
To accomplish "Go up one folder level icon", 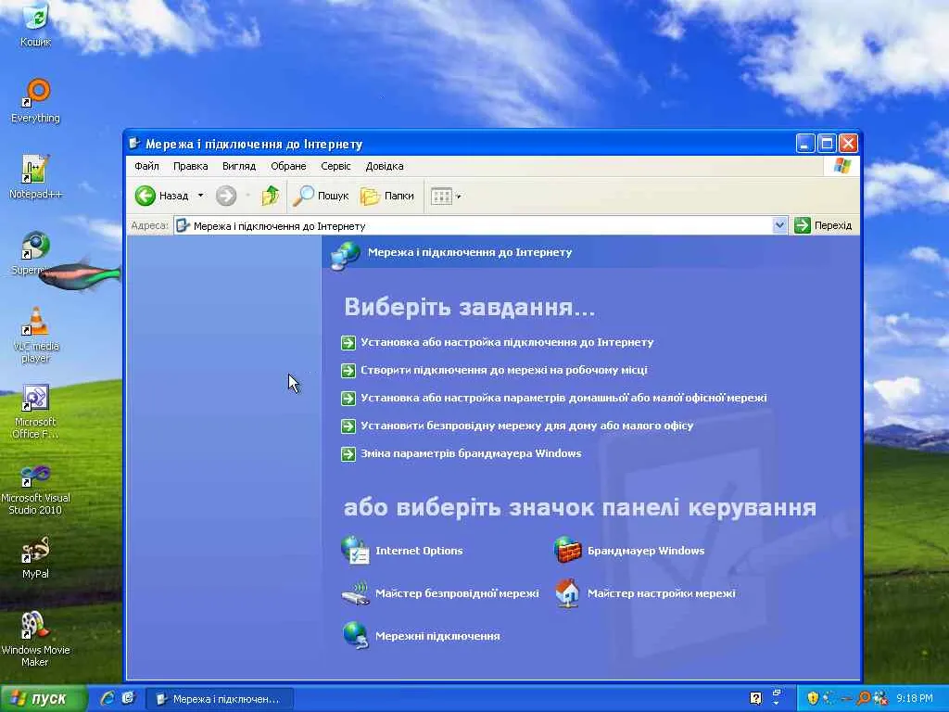I will coord(270,196).
